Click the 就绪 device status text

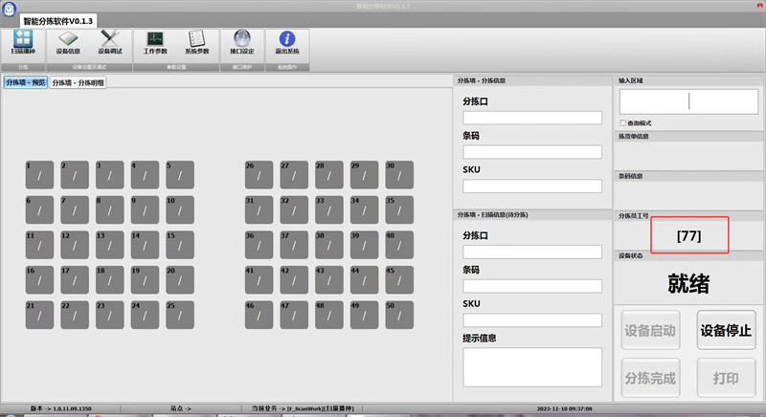tap(688, 283)
